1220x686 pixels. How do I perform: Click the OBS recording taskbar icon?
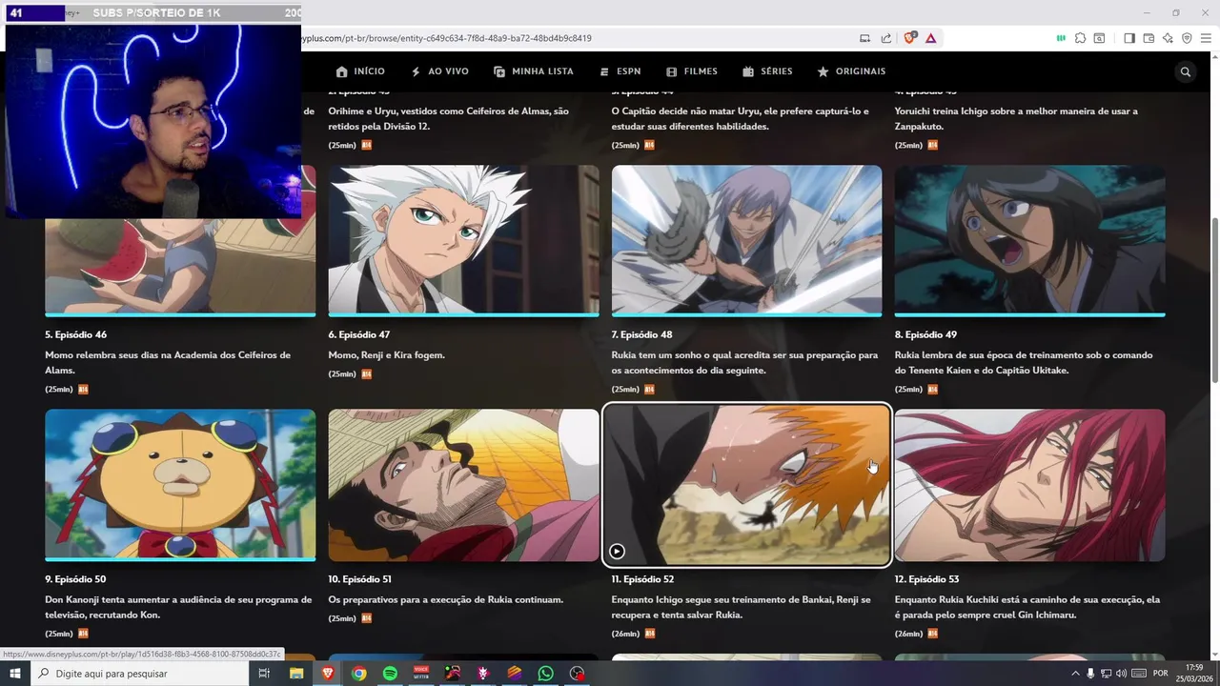pos(577,674)
